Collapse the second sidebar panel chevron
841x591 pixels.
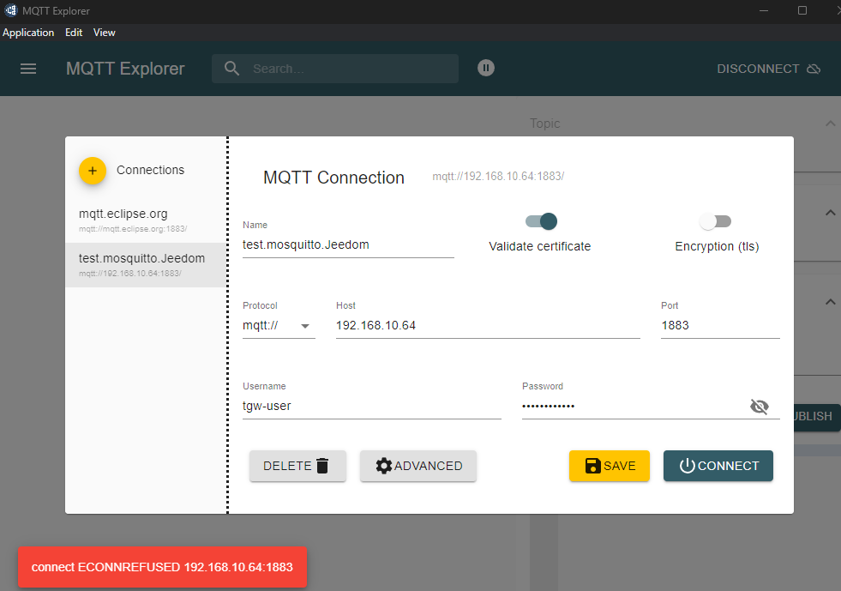pos(830,213)
